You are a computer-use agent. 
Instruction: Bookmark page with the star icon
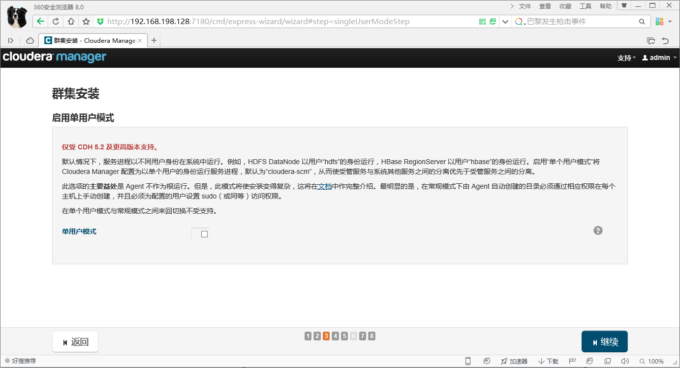86,22
